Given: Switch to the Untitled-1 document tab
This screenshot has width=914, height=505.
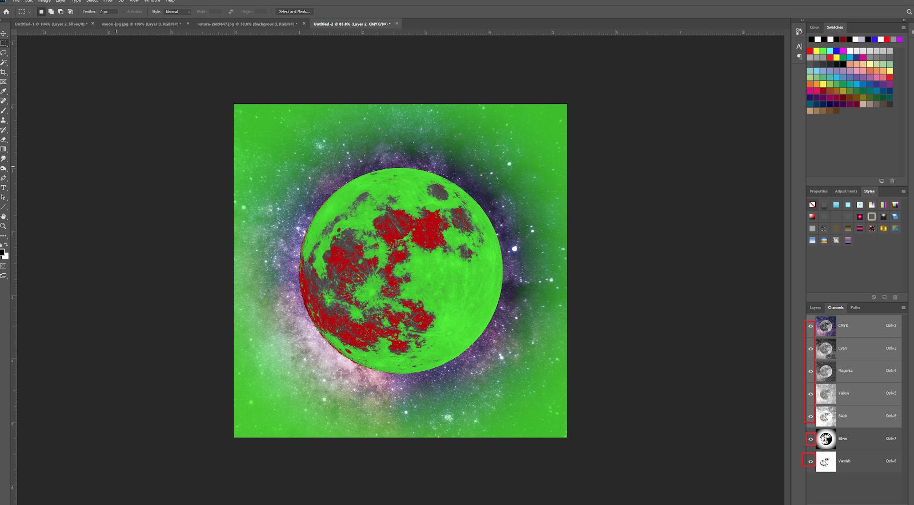Looking at the screenshot, I should pyautogui.click(x=50, y=24).
